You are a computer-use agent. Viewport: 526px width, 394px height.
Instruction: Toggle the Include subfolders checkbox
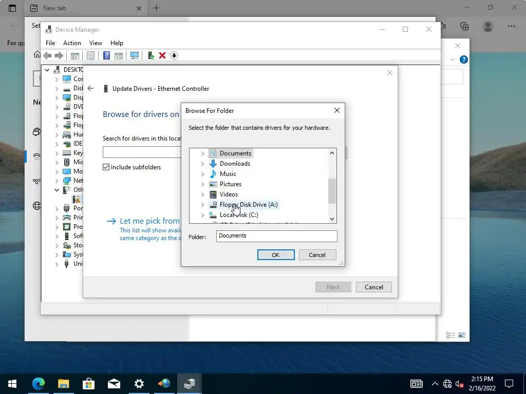(106, 167)
